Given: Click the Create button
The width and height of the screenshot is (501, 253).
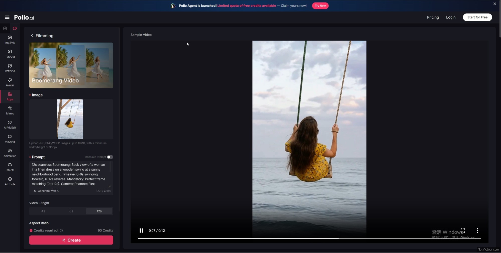Looking at the screenshot, I should pyautogui.click(x=71, y=240).
